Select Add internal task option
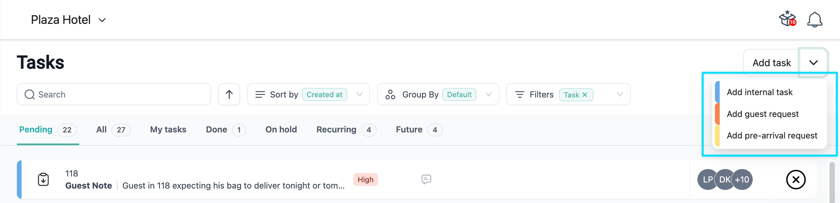This screenshot has width=840, height=203. [759, 92]
